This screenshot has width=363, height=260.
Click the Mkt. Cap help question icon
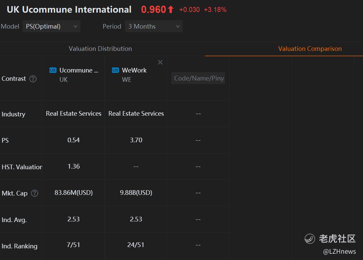pos(35,193)
